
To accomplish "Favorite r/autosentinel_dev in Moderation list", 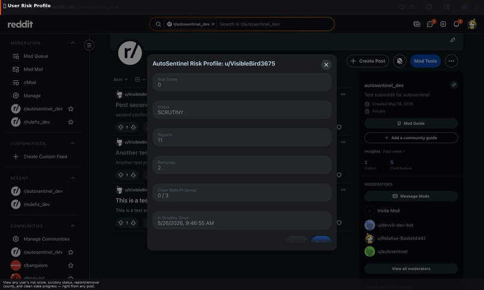I will (x=71, y=109).
